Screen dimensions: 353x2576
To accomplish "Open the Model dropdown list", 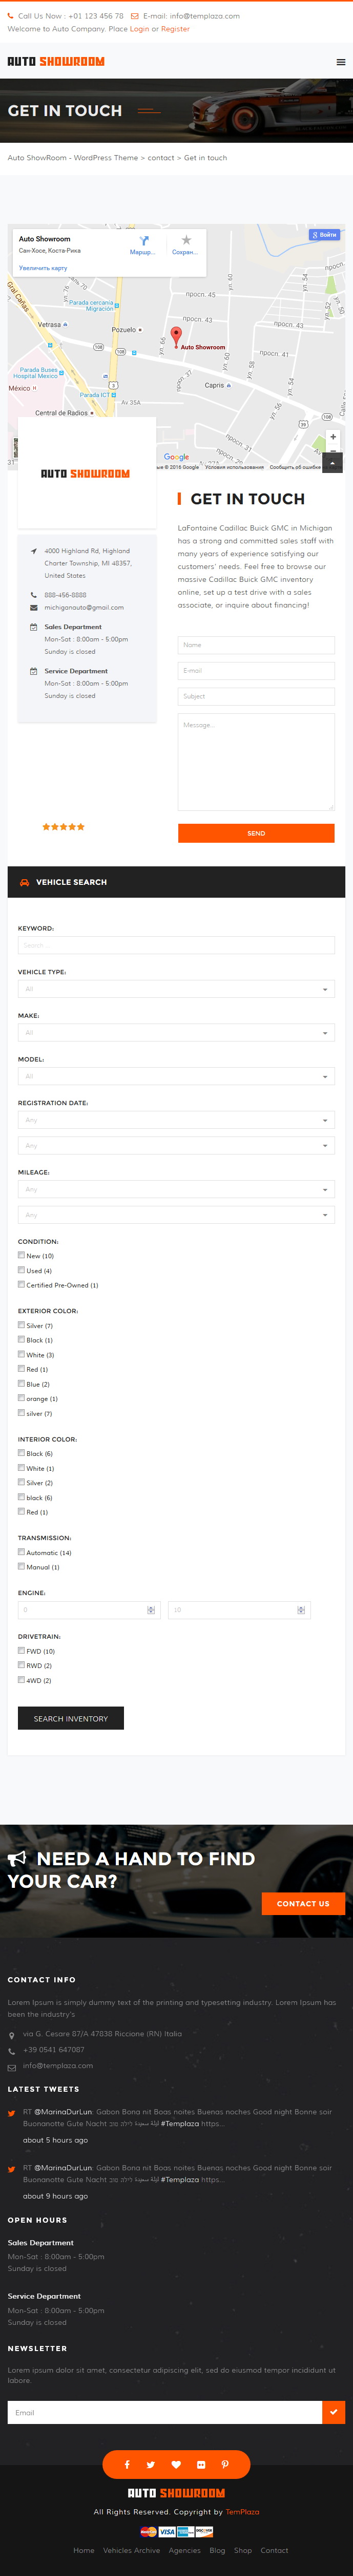I will (176, 1076).
